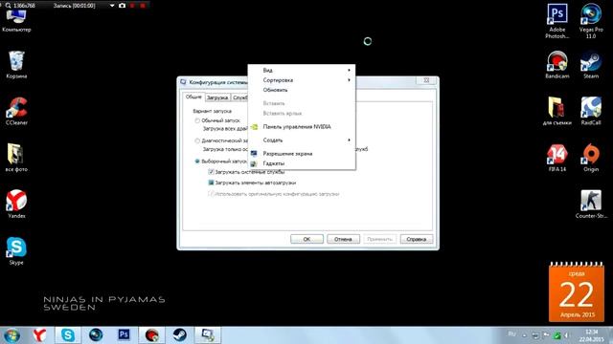Click the red stop recording button
This screenshot has width=613, height=344.
pos(143,6)
